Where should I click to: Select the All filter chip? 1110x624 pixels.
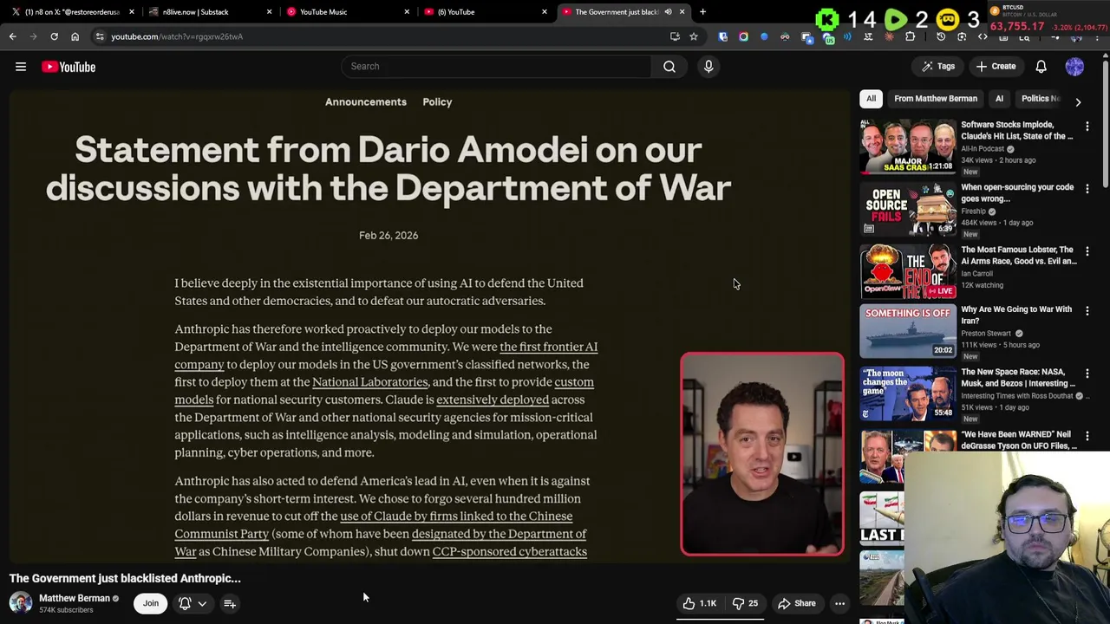click(871, 99)
